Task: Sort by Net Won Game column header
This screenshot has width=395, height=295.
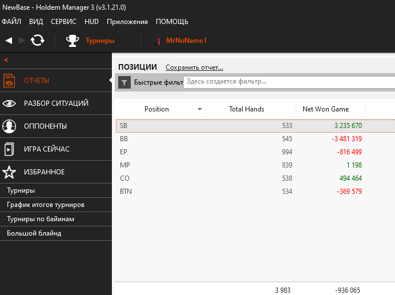Action: (325, 109)
